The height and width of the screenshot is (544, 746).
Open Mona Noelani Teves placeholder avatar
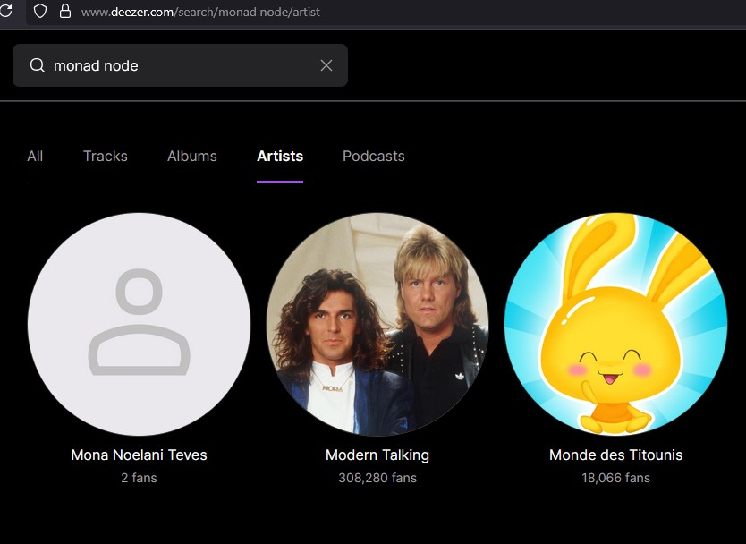tap(139, 324)
